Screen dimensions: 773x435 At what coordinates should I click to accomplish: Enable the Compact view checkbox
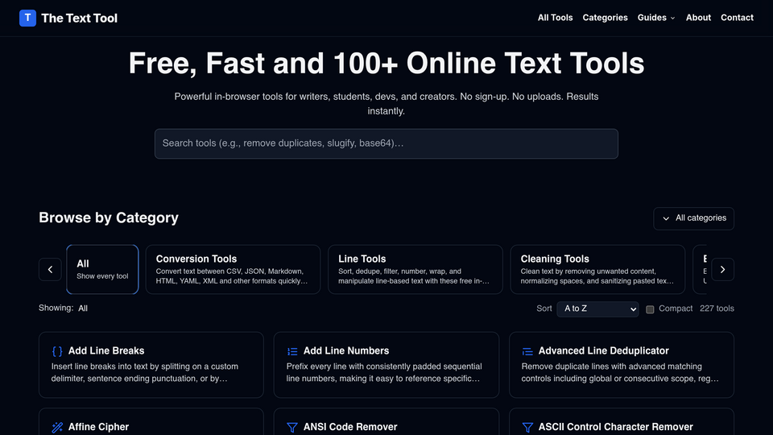[650, 309]
